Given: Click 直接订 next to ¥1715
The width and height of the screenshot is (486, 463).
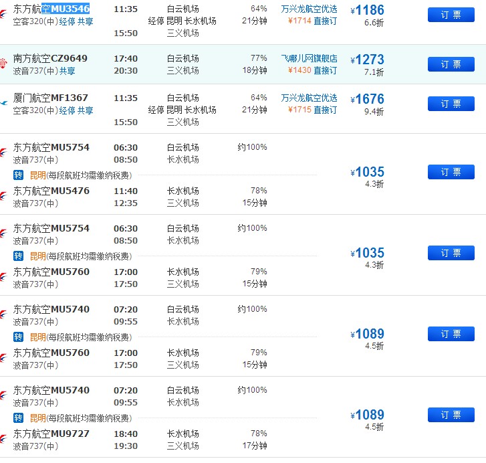Looking at the screenshot, I should [325, 110].
